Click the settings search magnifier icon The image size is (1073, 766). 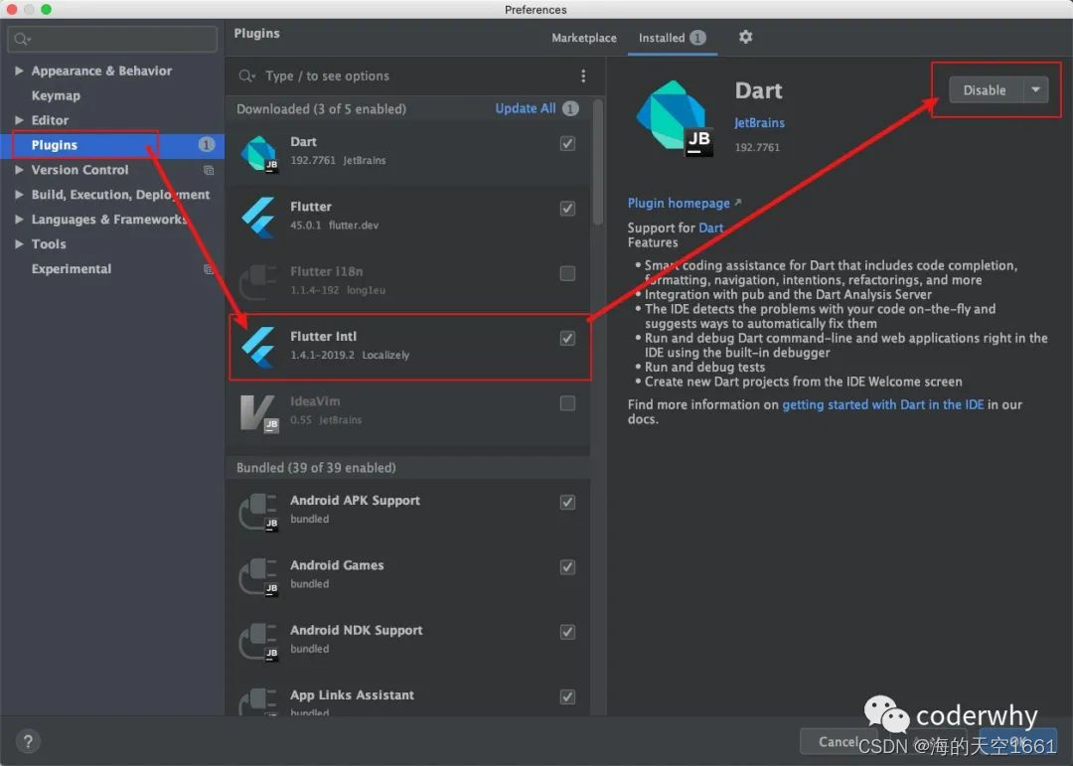[x=21, y=39]
